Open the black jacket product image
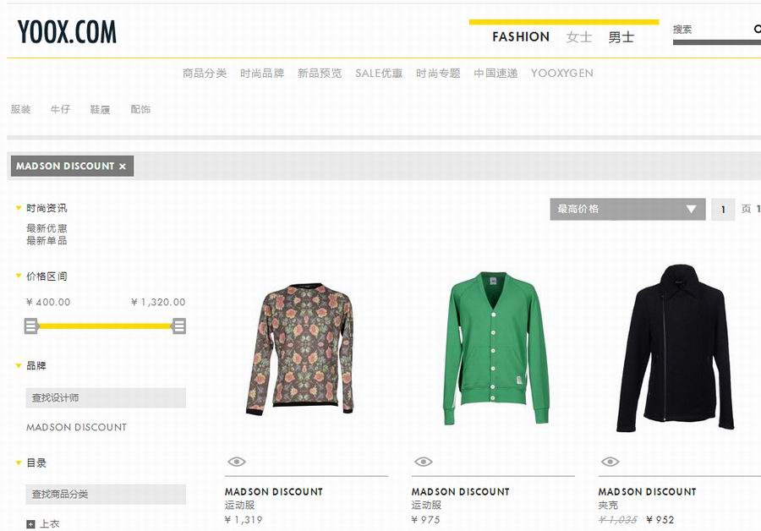This screenshot has height=531, width=761. [676, 348]
